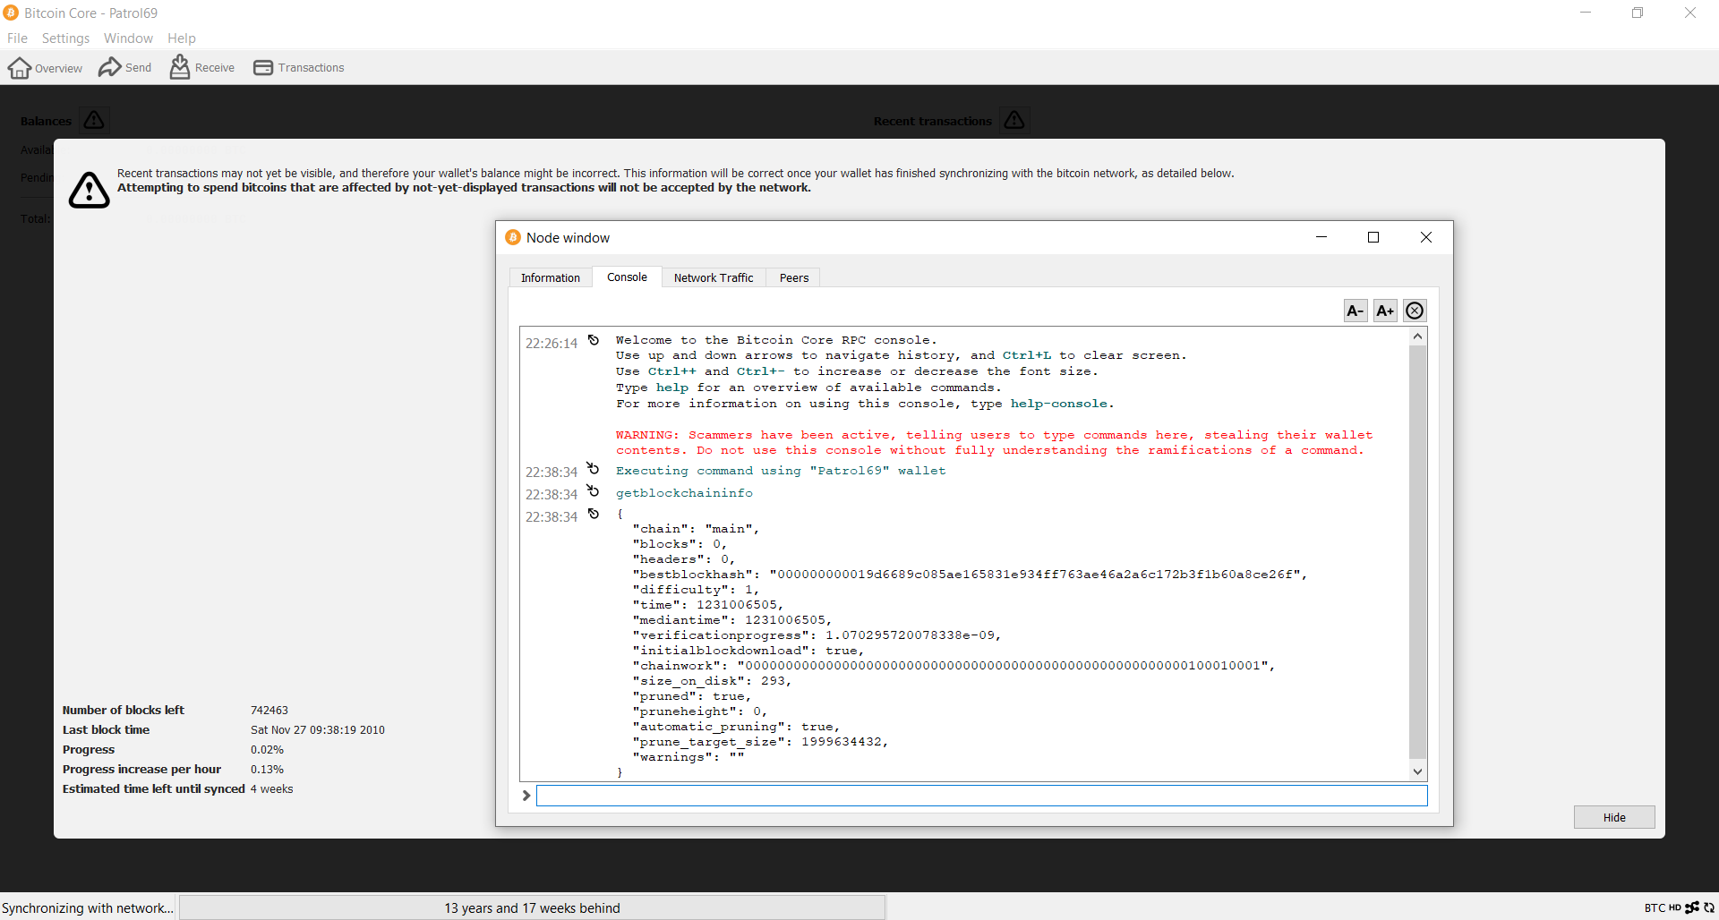Screen dimensions: 1719x920
Task: Click the 'Estimated time left until synced' label
Action: pyautogui.click(x=153, y=789)
